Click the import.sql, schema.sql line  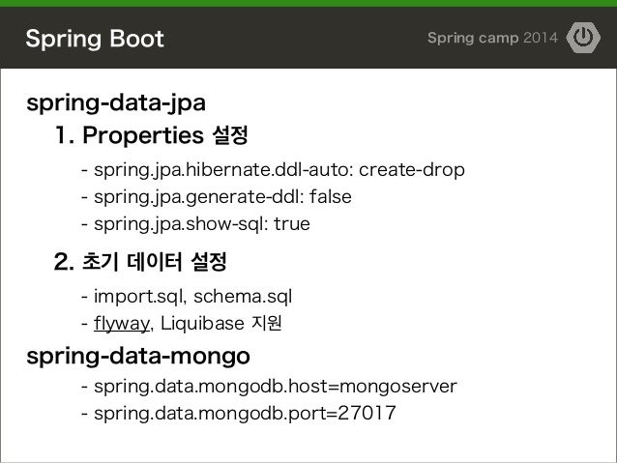point(187,297)
